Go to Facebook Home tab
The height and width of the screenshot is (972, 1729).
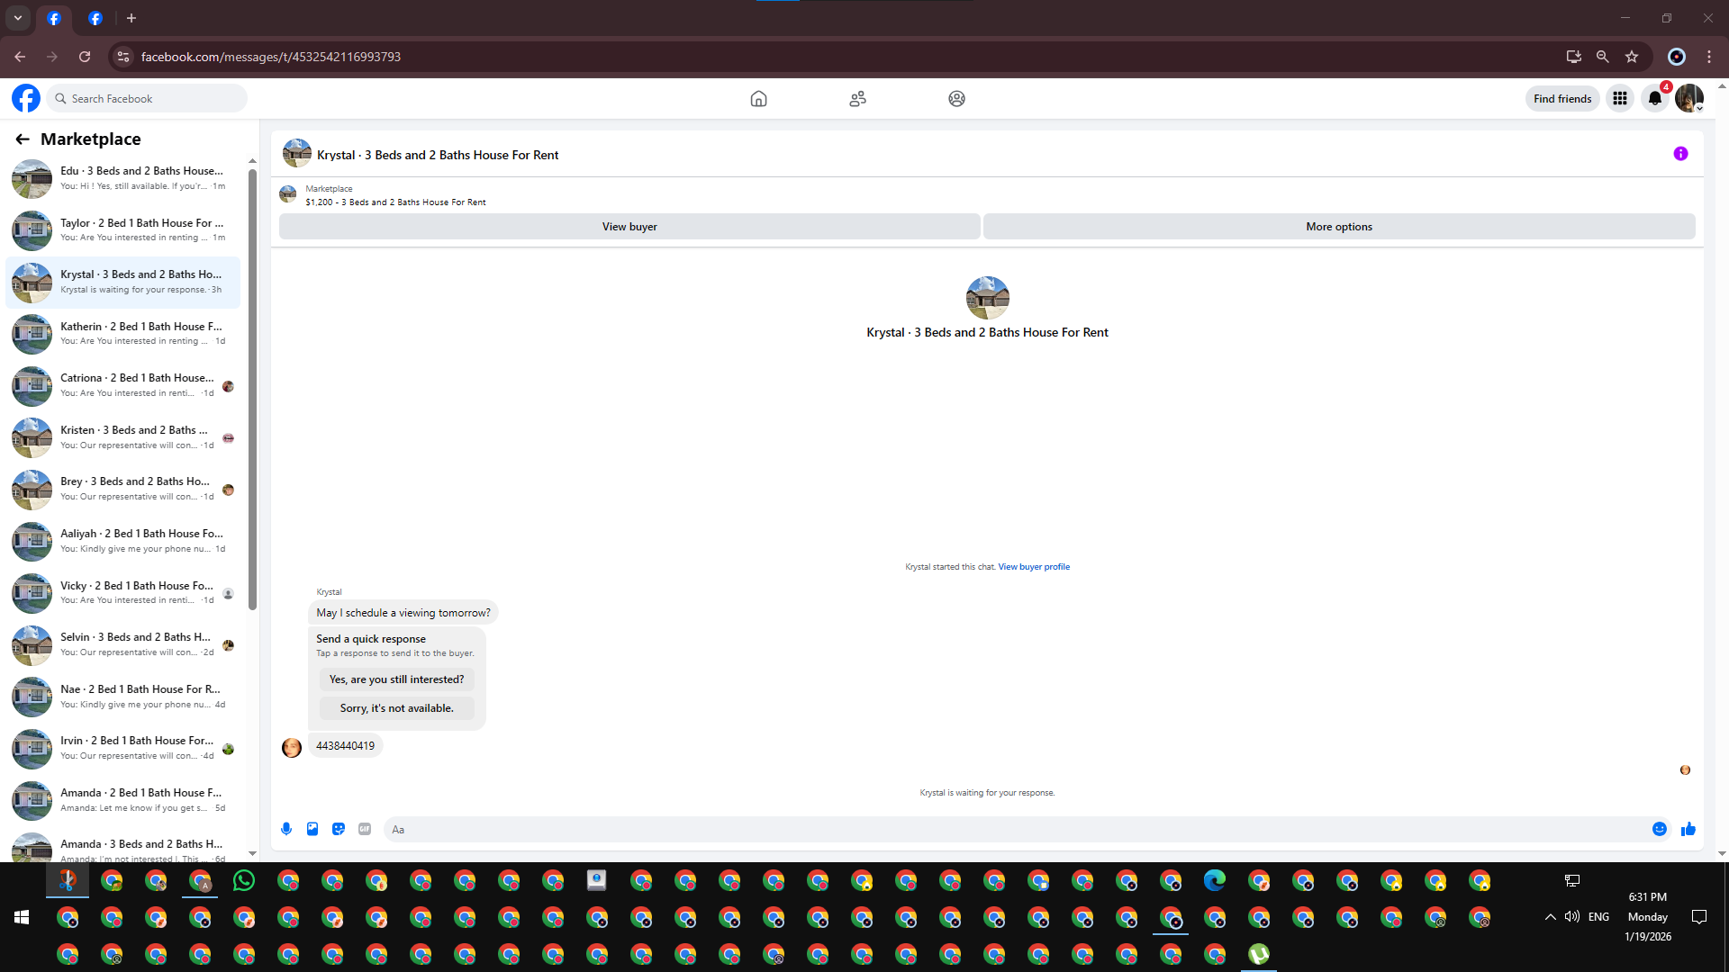758,99
